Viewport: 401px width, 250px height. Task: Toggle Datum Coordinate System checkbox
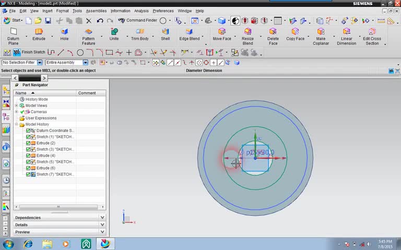[28, 131]
